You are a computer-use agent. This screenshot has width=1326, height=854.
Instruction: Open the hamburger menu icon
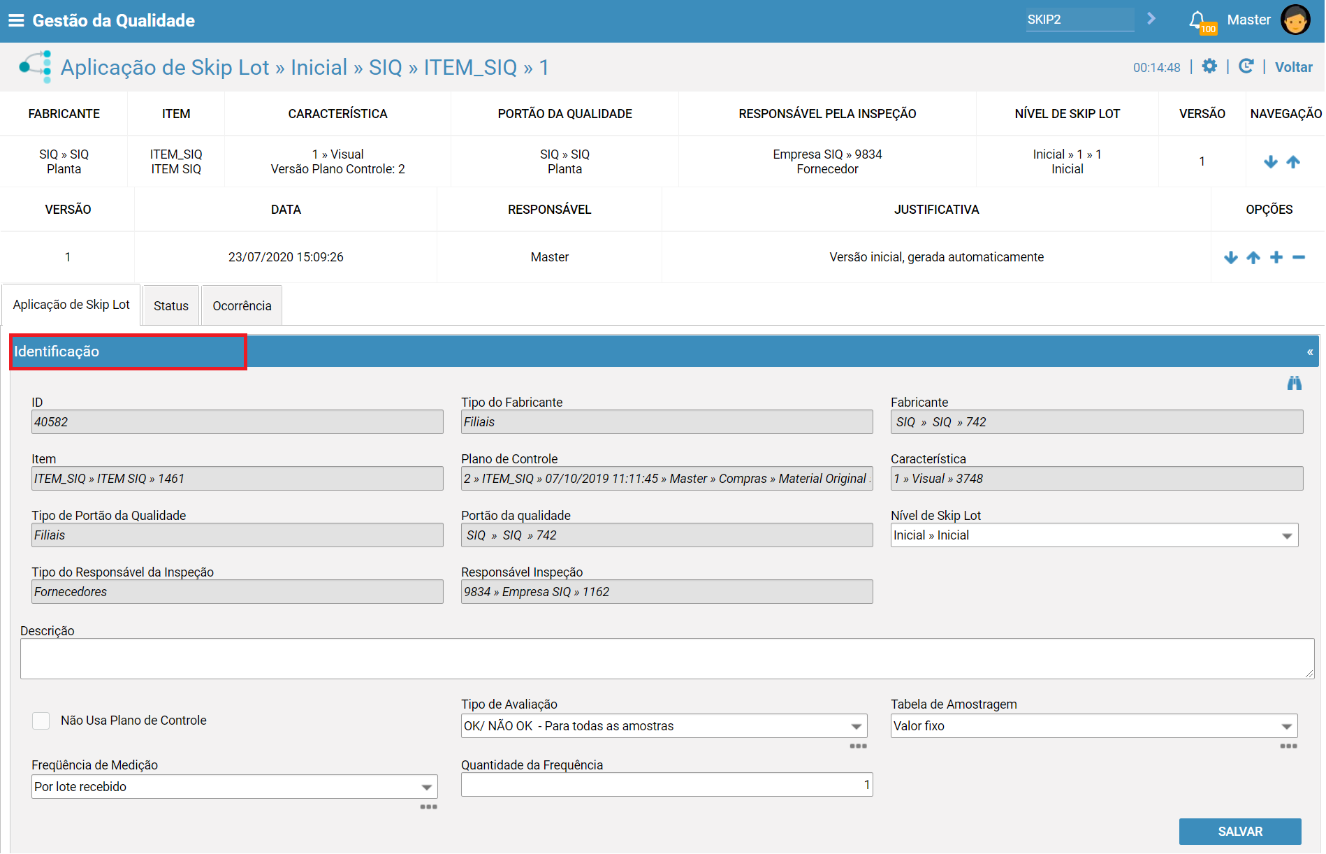click(x=15, y=20)
